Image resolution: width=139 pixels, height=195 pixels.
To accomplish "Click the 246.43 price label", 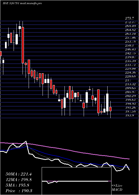I will (x=130, y=49).
